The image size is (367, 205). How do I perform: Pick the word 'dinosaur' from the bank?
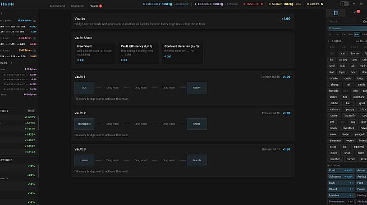(335, 141)
